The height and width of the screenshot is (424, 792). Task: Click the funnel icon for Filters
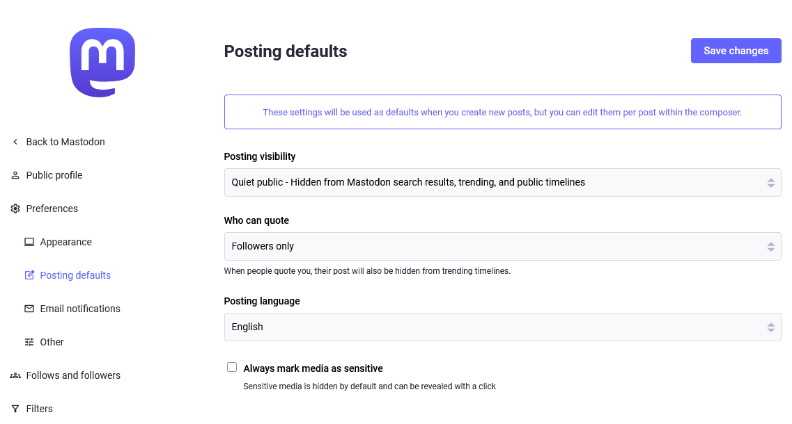pos(15,409)
